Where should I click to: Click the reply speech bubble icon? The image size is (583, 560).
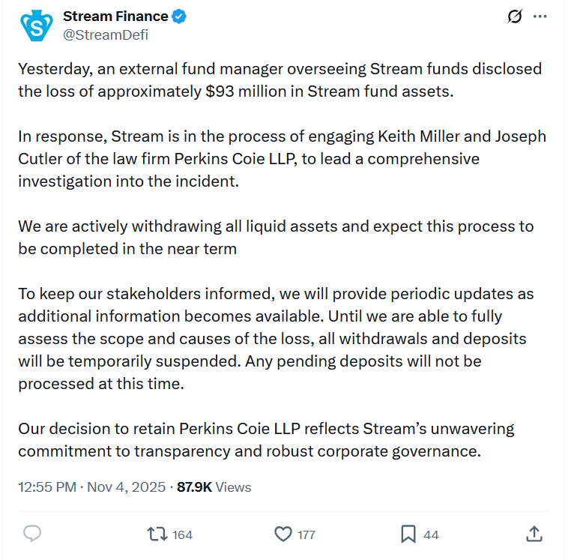click(x=32, y=534)
